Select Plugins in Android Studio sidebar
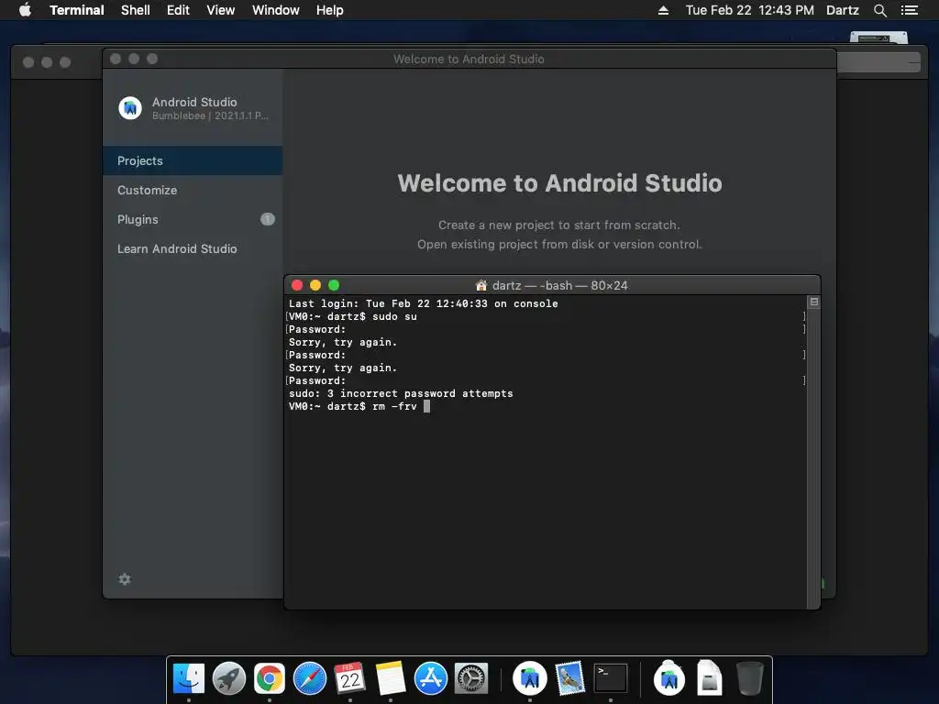This screenshot has height=704, width=939. (x=193, y=219)
